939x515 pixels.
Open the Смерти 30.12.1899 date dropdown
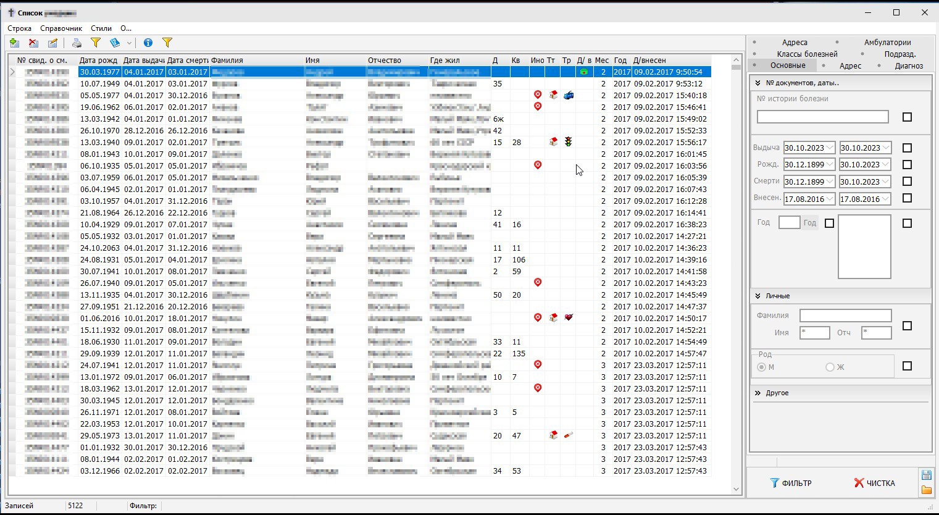coord(830,182)
